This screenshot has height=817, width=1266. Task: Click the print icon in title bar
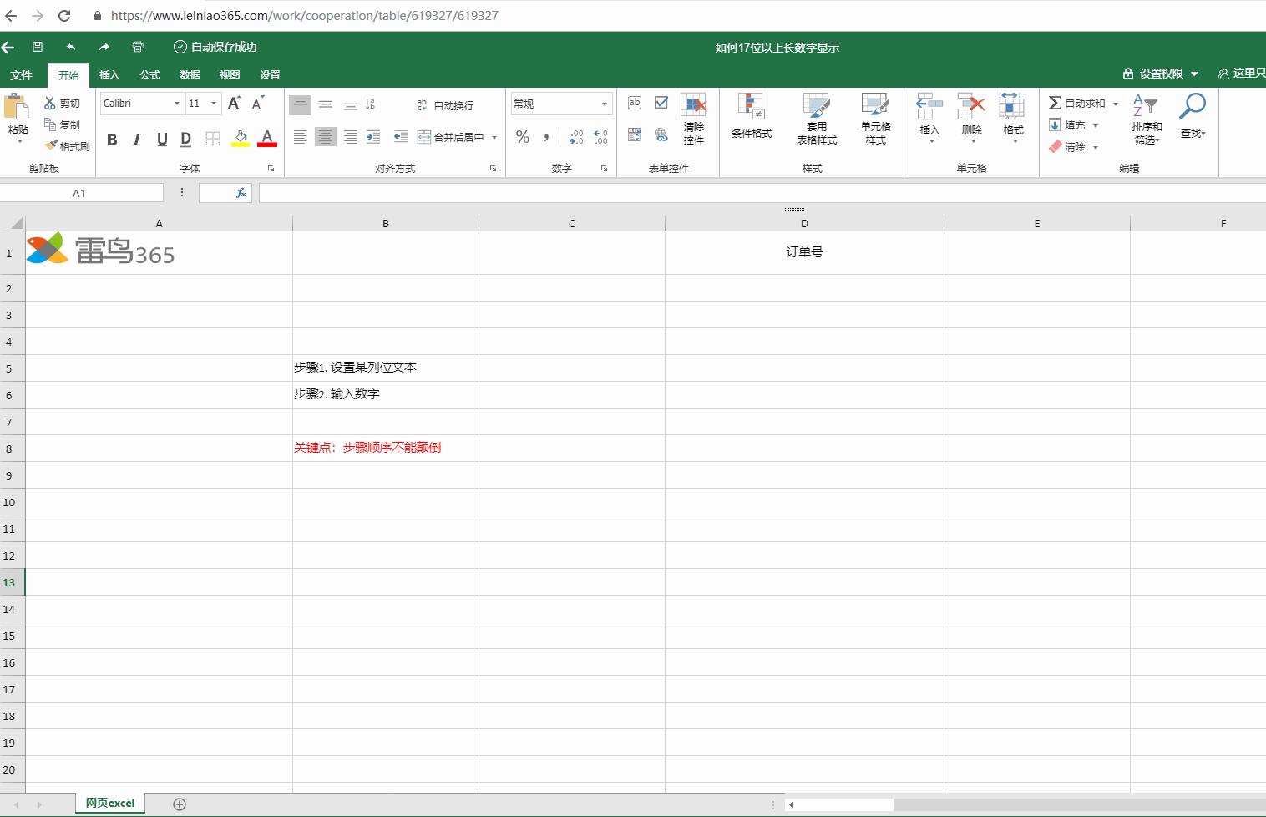tap(138, 47)
